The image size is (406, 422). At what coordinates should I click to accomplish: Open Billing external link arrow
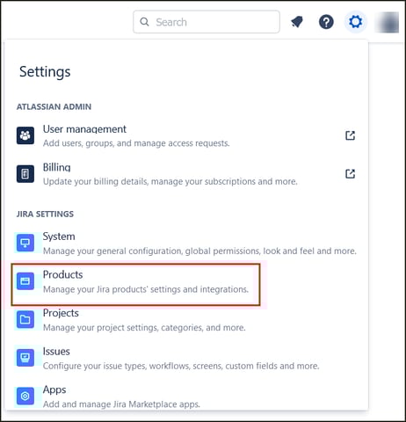(x=350, y=174)
